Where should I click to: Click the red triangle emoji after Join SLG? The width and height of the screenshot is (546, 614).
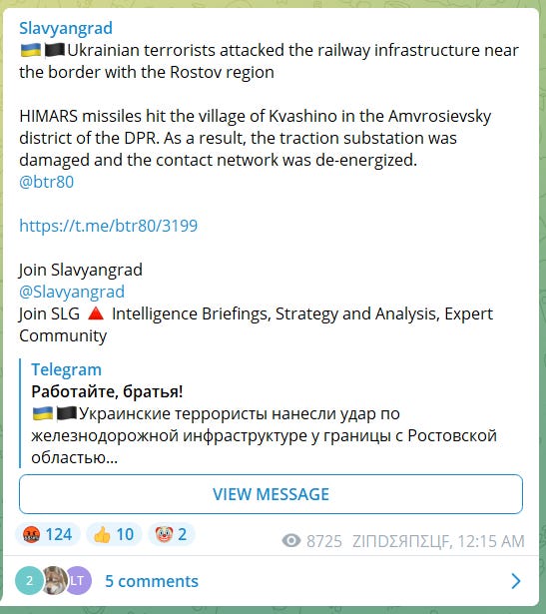(x=96, y=313)
